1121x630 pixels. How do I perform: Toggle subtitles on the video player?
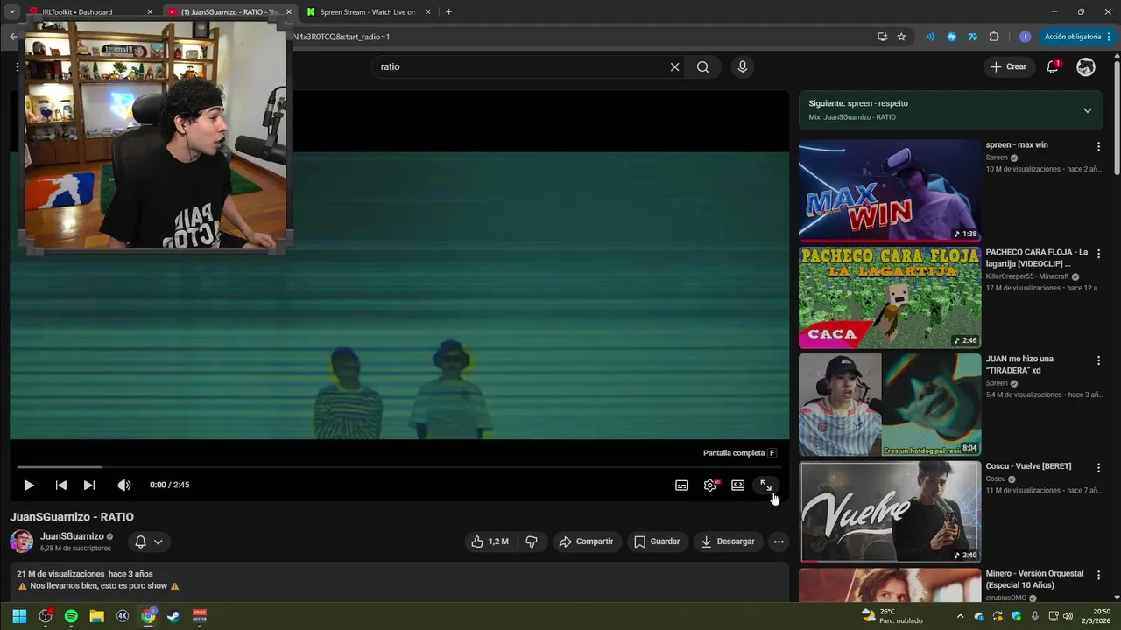(681, 486)
